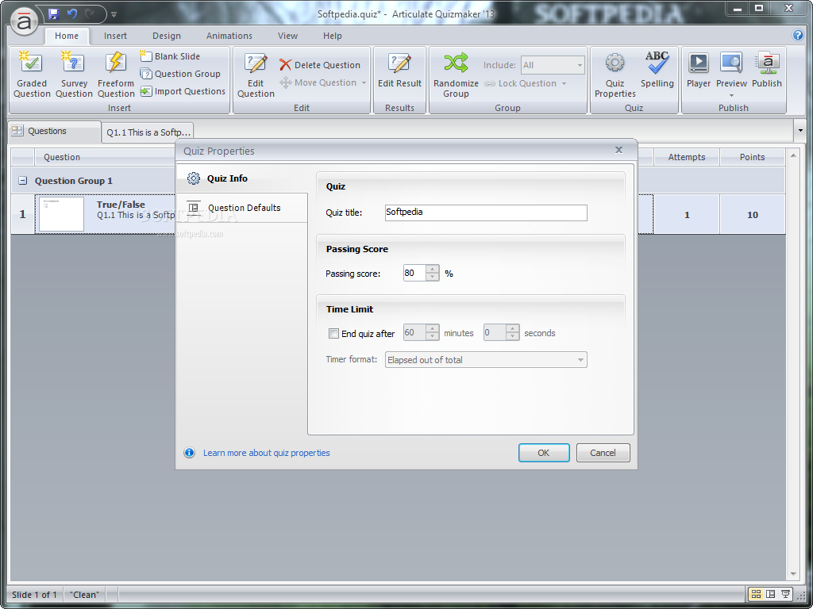Click the Undo arrow in the quick access toolbar
813x609 pixels.
tap(72, 14)
